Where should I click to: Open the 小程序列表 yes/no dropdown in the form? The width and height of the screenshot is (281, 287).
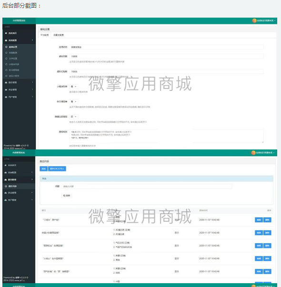click(74, 87)
